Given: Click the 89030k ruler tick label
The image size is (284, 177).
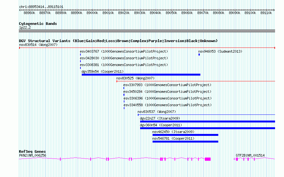Looking at the screenshot, I should (140, 13).
